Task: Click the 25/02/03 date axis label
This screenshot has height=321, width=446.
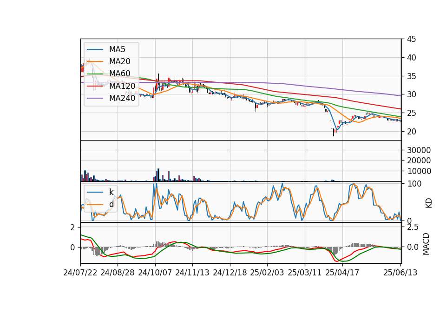Action: 267,273
